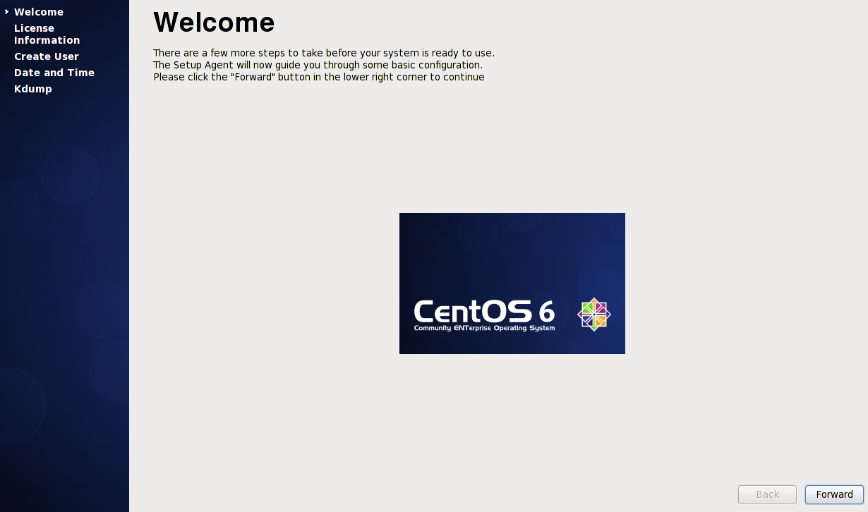Open License Information step in sidebar
Viewport: 868px width, 512px height.
[x=47, y=34]
